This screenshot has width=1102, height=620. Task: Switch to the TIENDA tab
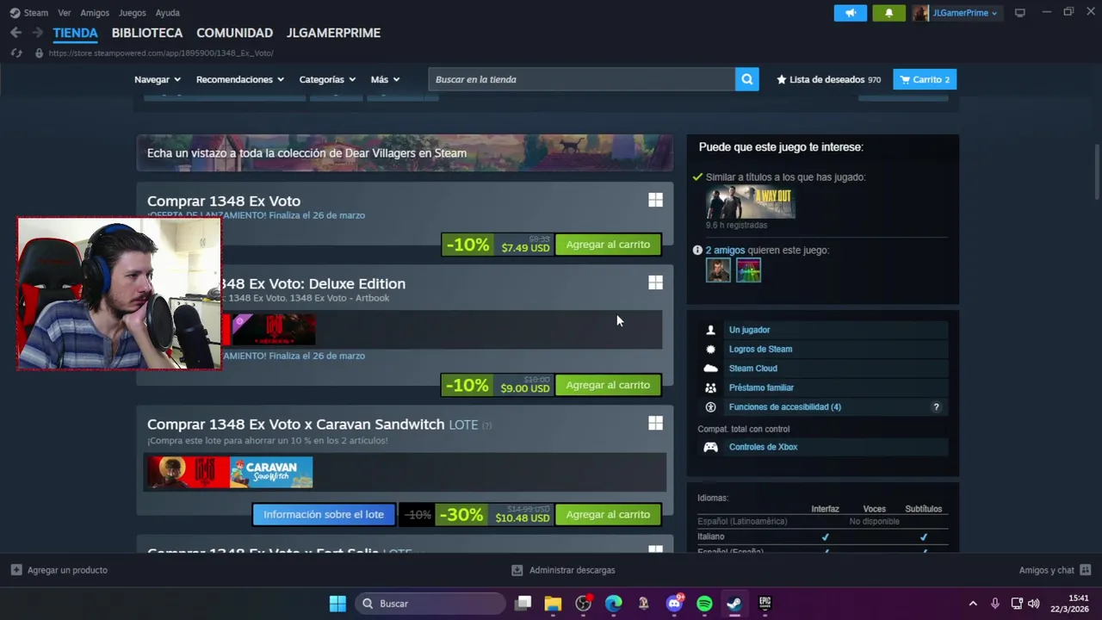coord(75,33)
